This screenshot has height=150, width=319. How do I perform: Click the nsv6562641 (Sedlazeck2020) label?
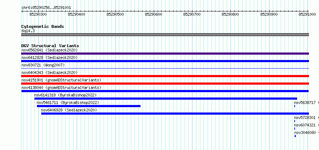[49, 50]
